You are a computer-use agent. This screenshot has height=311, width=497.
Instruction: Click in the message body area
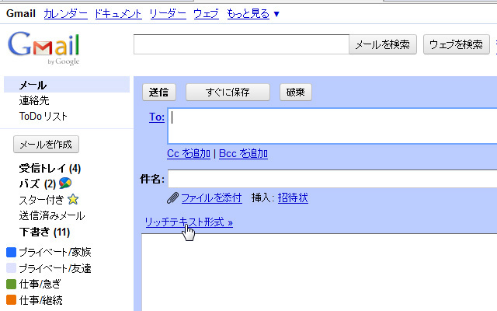point(319,272)
